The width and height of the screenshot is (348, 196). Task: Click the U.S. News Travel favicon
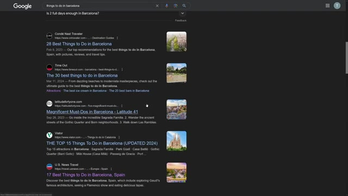pyautogui.click(x=49, y=167)
